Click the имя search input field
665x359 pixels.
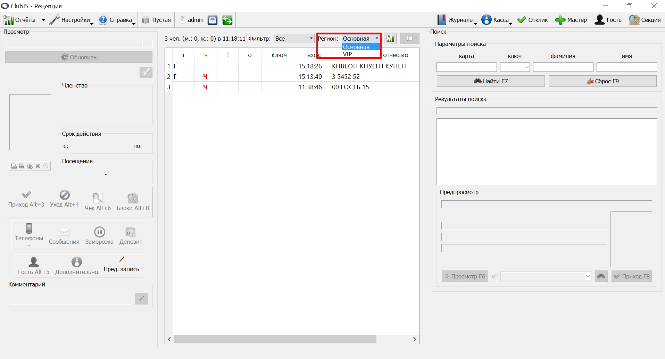coord(626,67)
